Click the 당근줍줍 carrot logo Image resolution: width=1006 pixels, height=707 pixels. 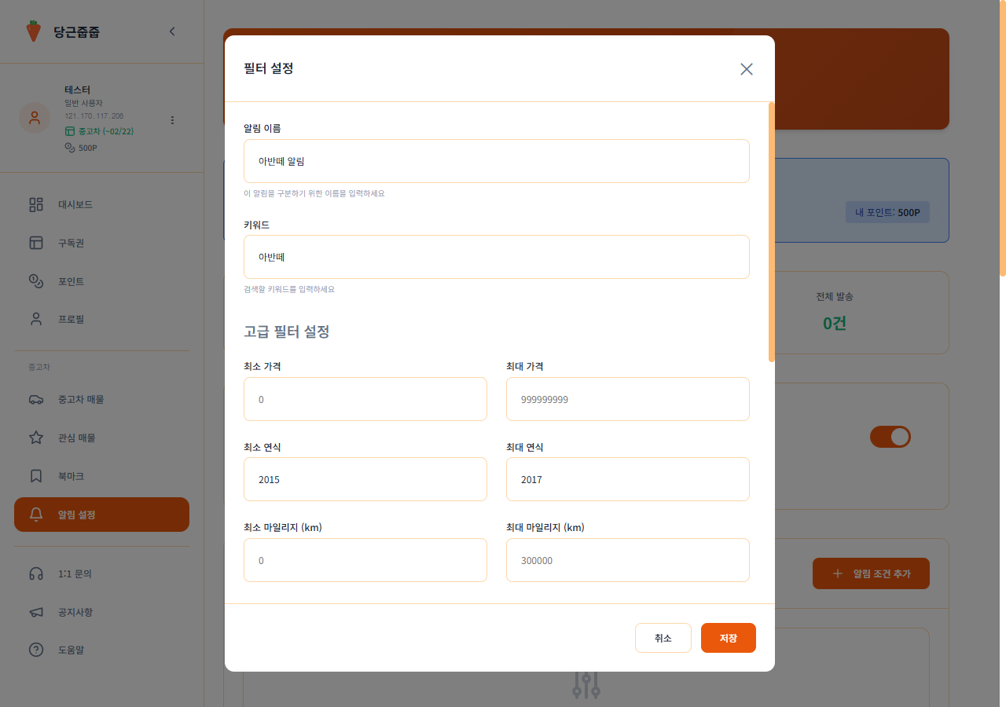34,31
